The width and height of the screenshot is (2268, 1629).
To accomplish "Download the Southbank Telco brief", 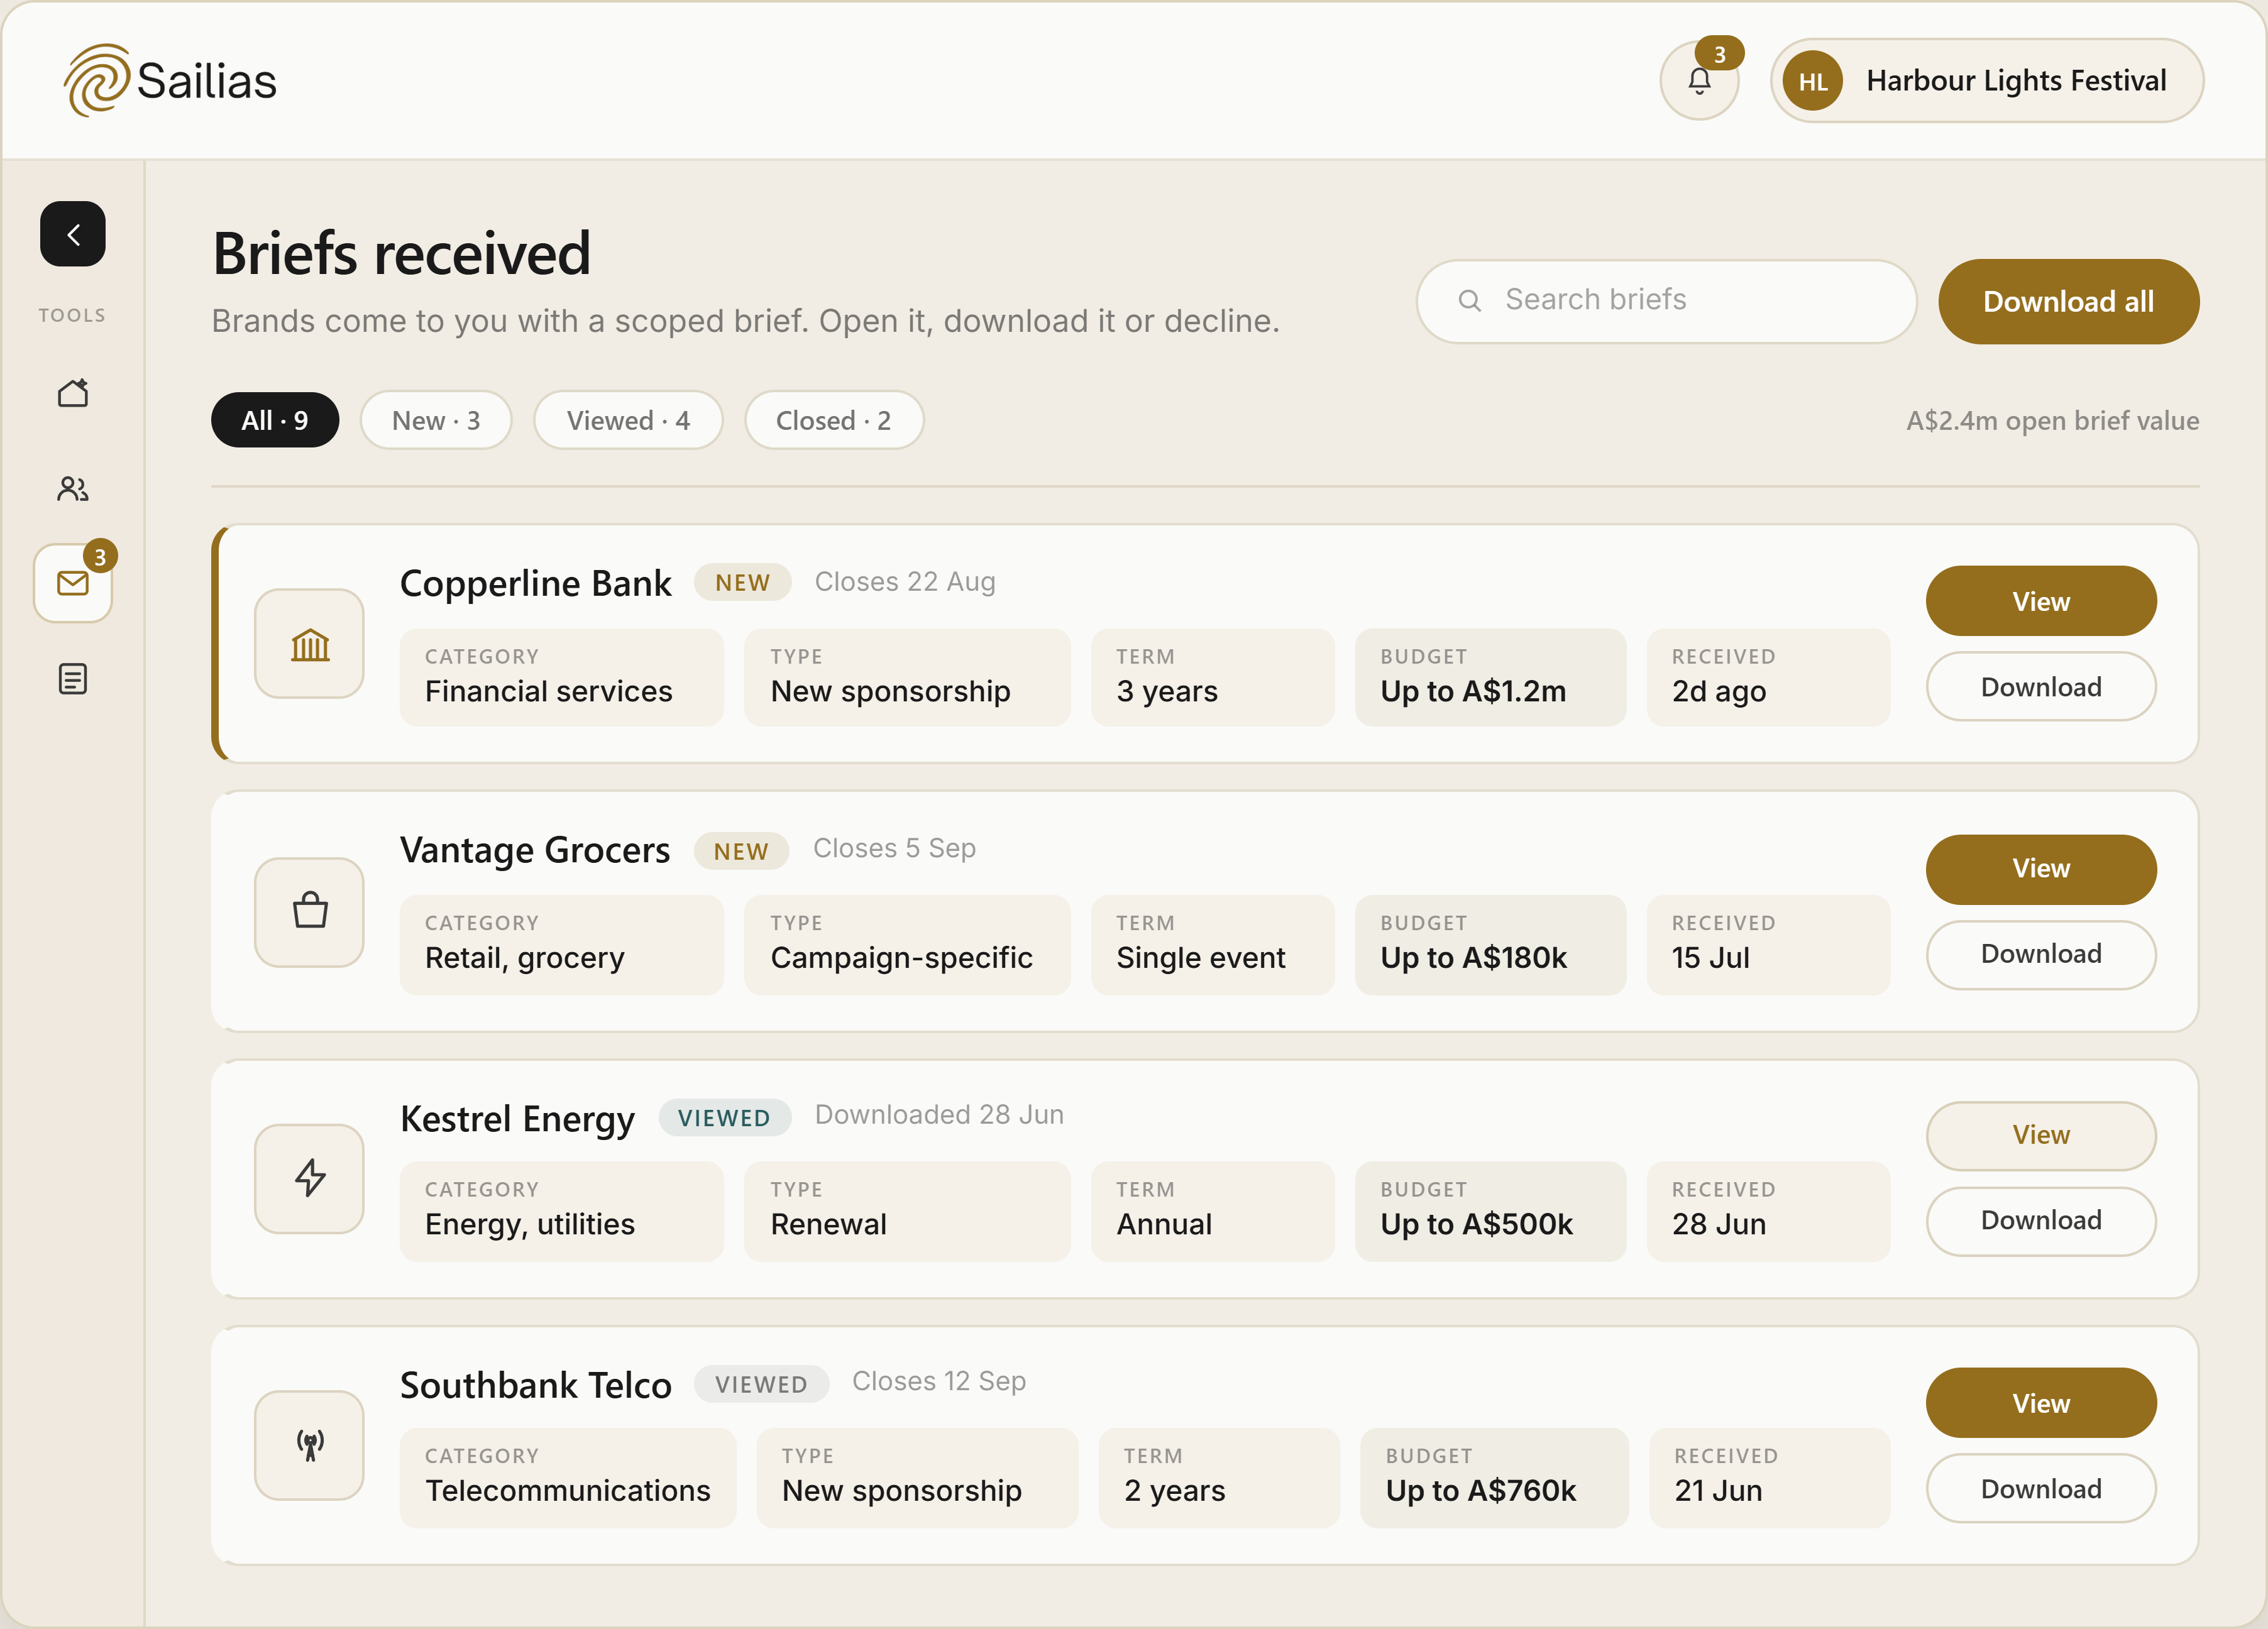I will point(2041,1489).
